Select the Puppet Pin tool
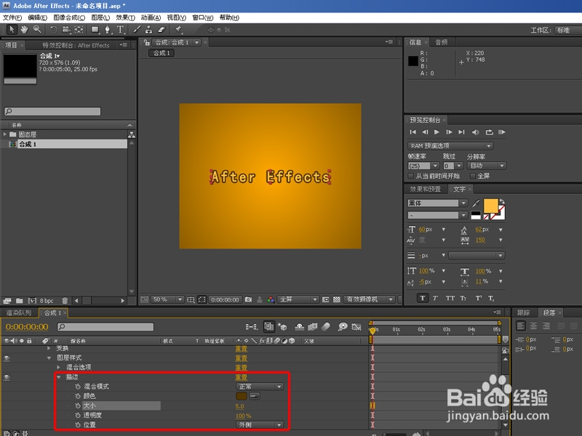Viewport: 582px width, 436px height. (x=178, y=30)
